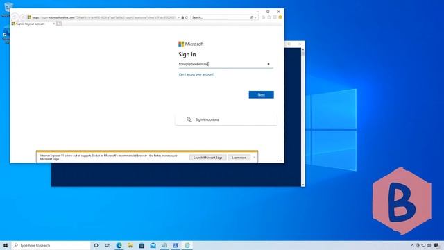444x250 pixels.
Task: Switch to the Internet Explorer taskbar icon
Action: (187, 245)
